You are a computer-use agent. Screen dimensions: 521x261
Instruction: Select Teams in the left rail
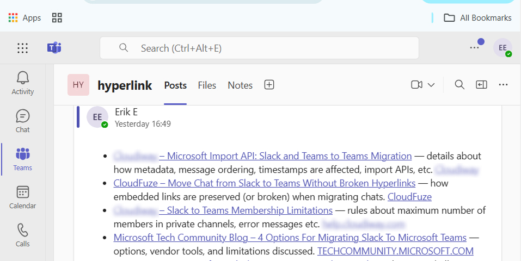point(23,159)
